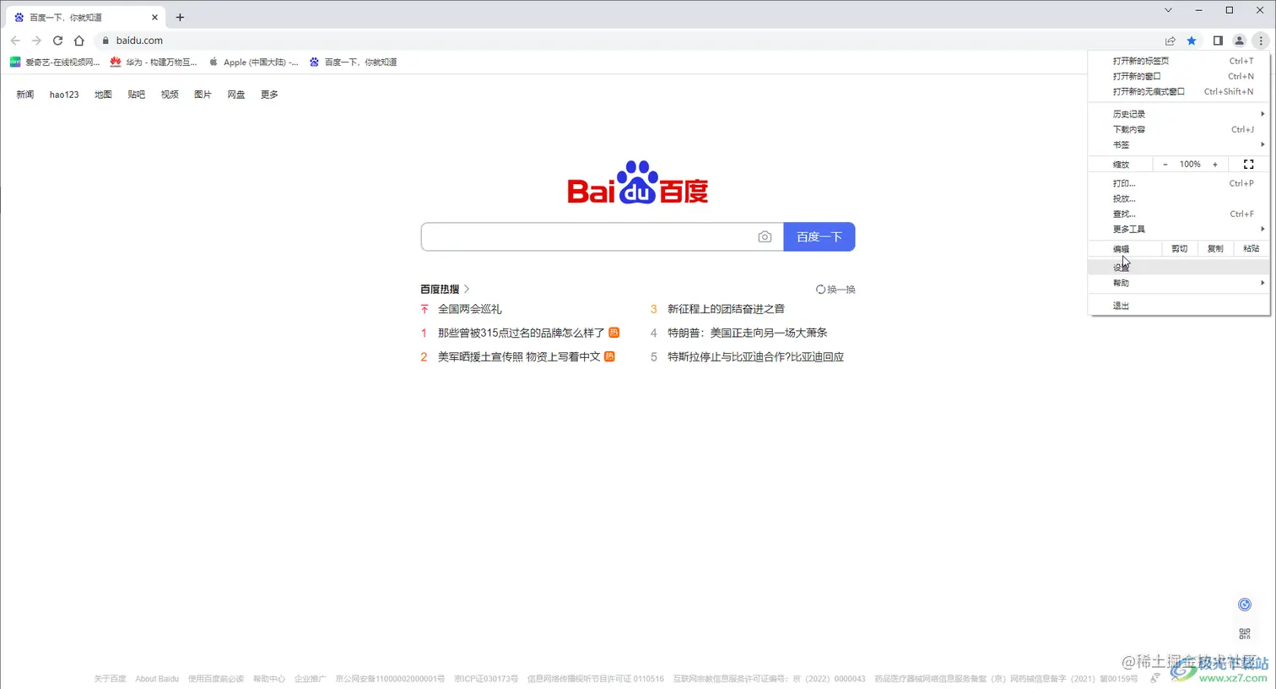Image resolution: width=1276 pixels, height=689 pixels.
Task: Click the page reload icon
Action: (x=57, y=40)
